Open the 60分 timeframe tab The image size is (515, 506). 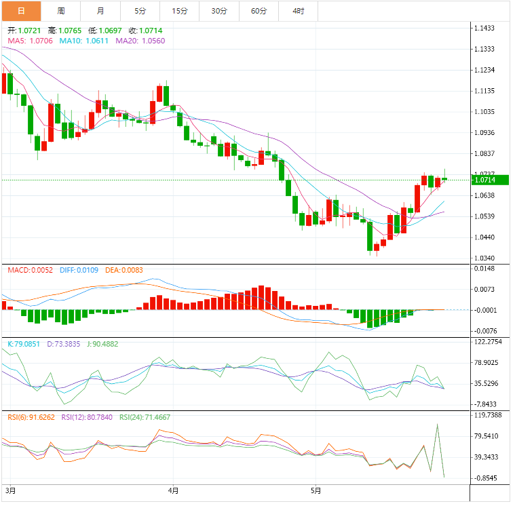(x=259, y=11)
